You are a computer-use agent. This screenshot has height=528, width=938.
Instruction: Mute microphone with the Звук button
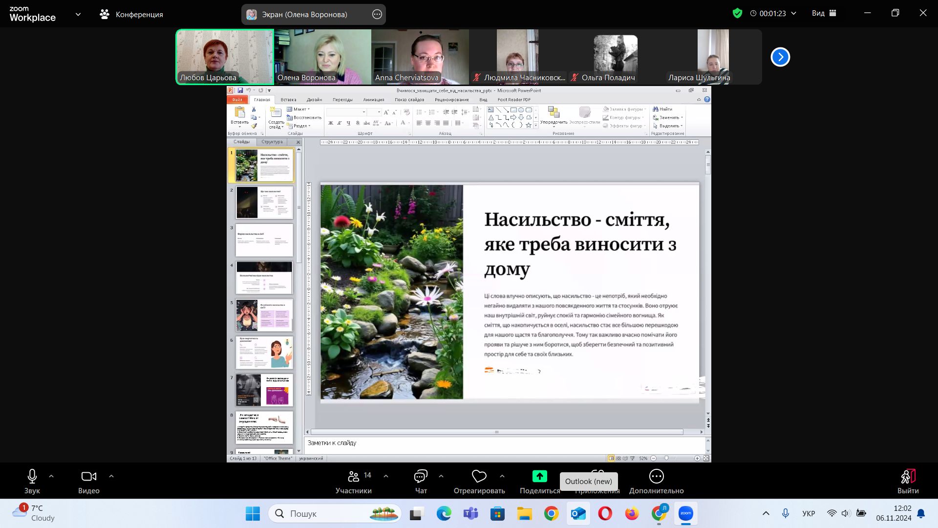point(32,477)
